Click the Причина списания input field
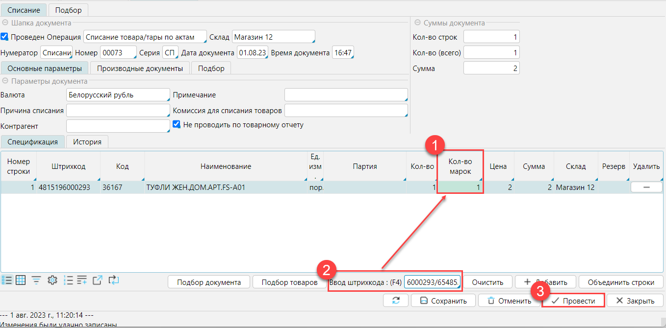666x328 pixels. [x=118, y=111]
